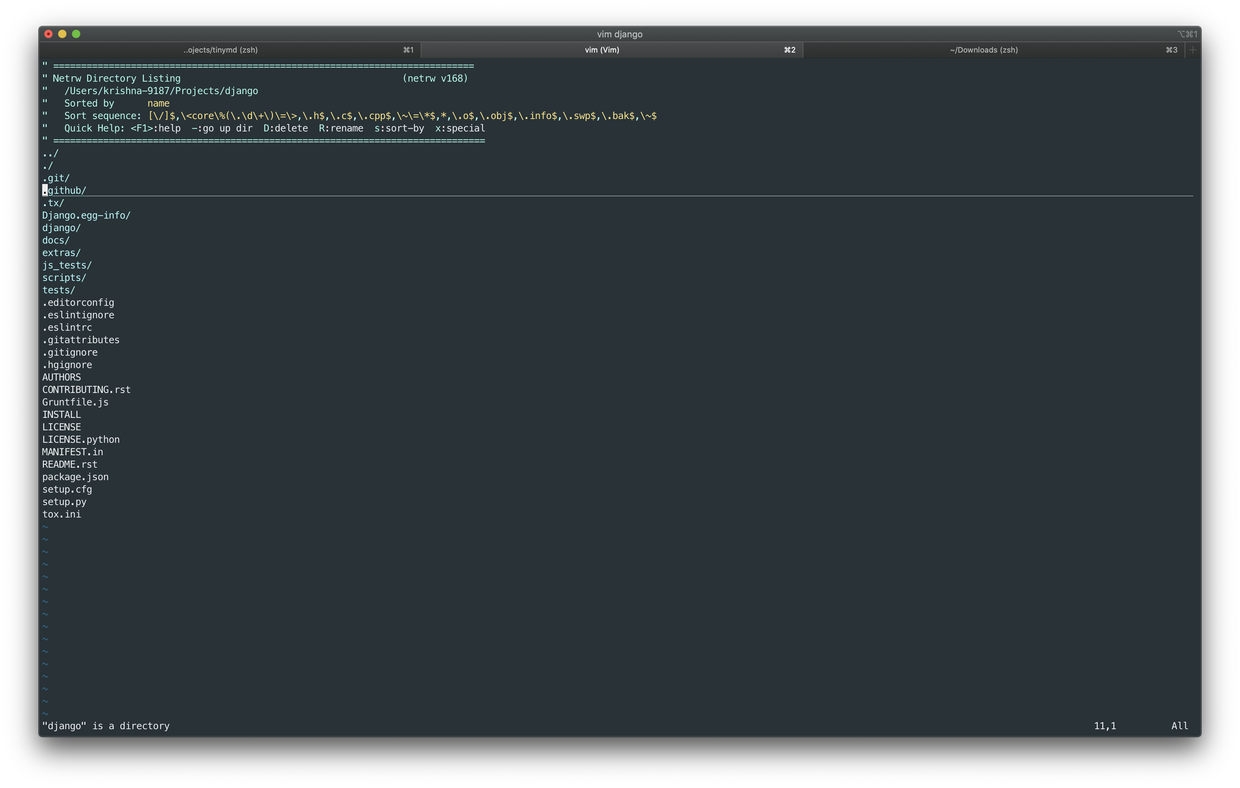Click the (netrw v168) version text
1240x788 pixels.
(x=435, y=78)
